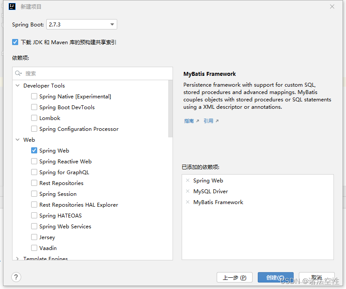Collapse the Web dependency group

(x=18, y=140)
